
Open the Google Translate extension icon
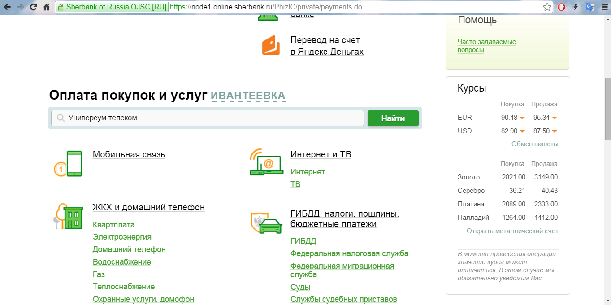(590, 7)
